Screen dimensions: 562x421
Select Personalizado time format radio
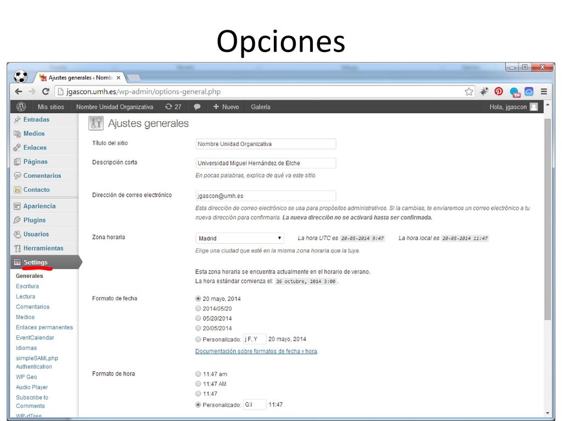click(x=198, y=405)
